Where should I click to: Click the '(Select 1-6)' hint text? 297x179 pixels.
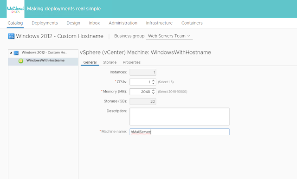(x=166, y=82)
